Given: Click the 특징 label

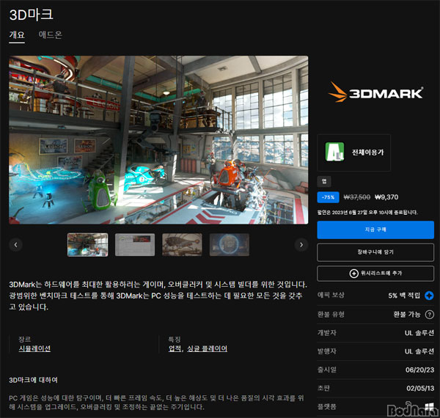Looking at the screenshot, I should (x=175, y=340).
